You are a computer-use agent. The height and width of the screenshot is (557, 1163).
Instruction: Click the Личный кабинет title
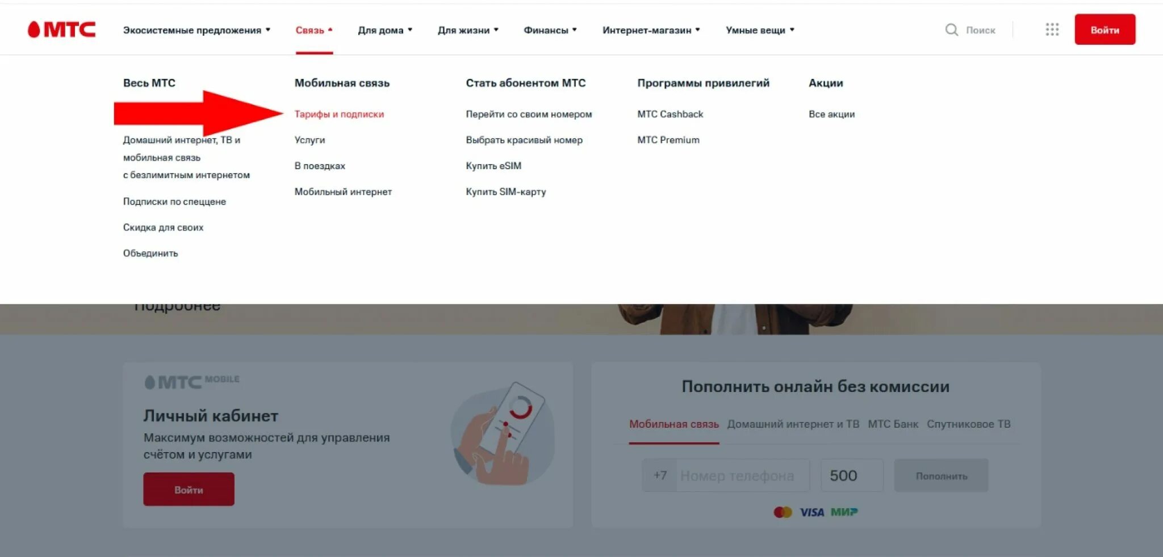(x=211, y=416)
